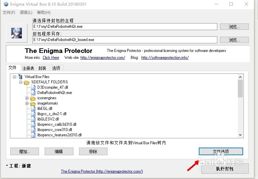Click the libGLESV2.dll file icon
The image size is (258, 179).
point(33,119)
